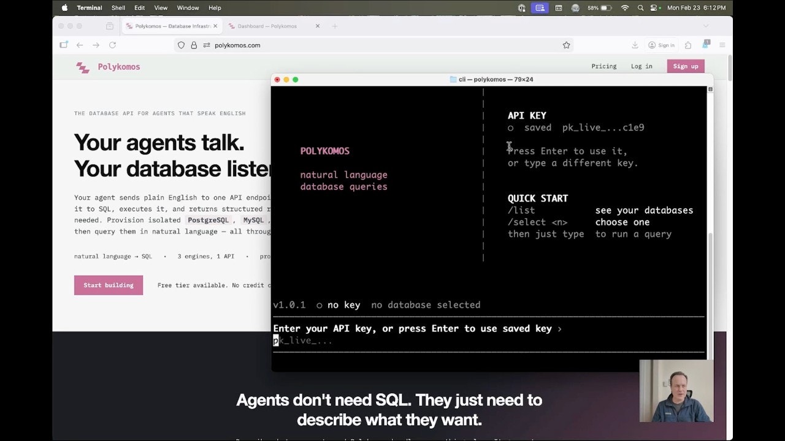785x441 pixels.
Task: Open the browser hamburger application menu
Action: pyautogui.click(x=722, y=45)
